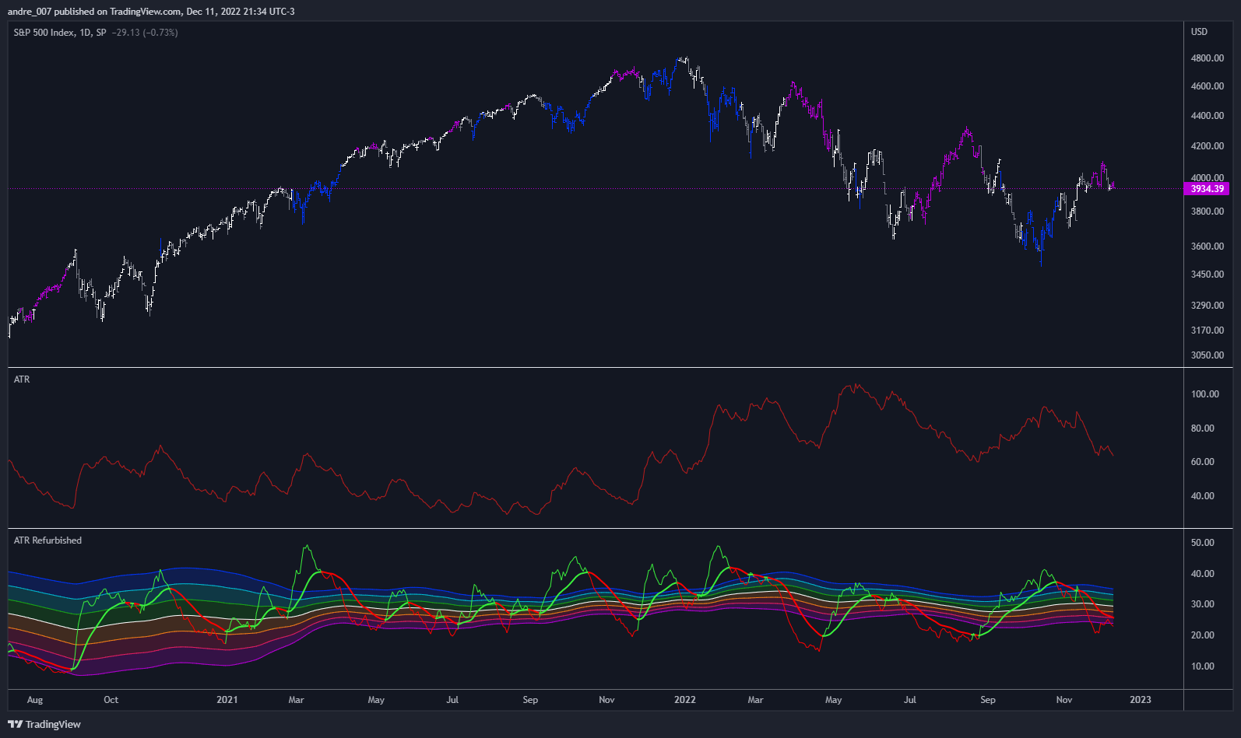Click the 2023 label on time axis
Screen dimensions: 1241x738
pos(1141,700)
